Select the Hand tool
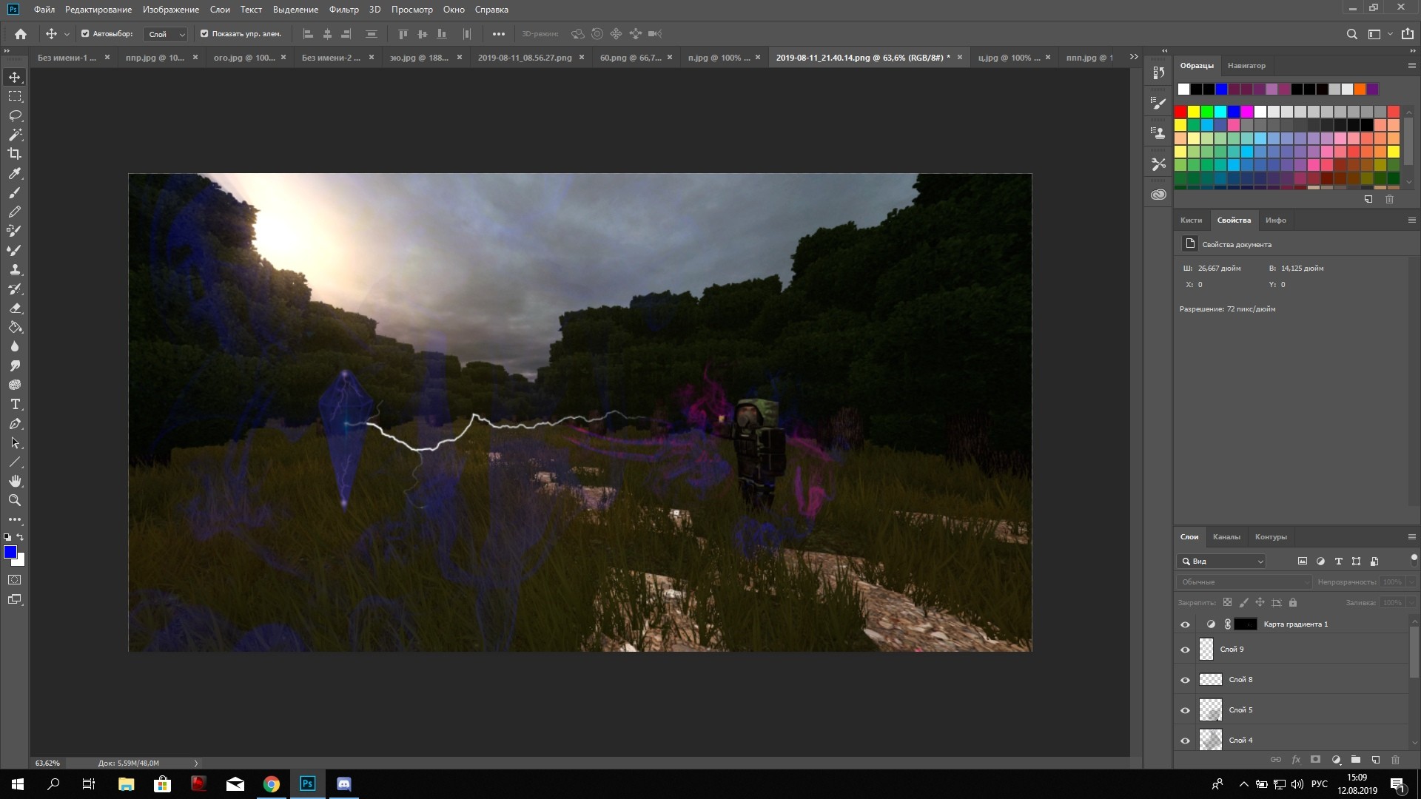 coord(15,481)
